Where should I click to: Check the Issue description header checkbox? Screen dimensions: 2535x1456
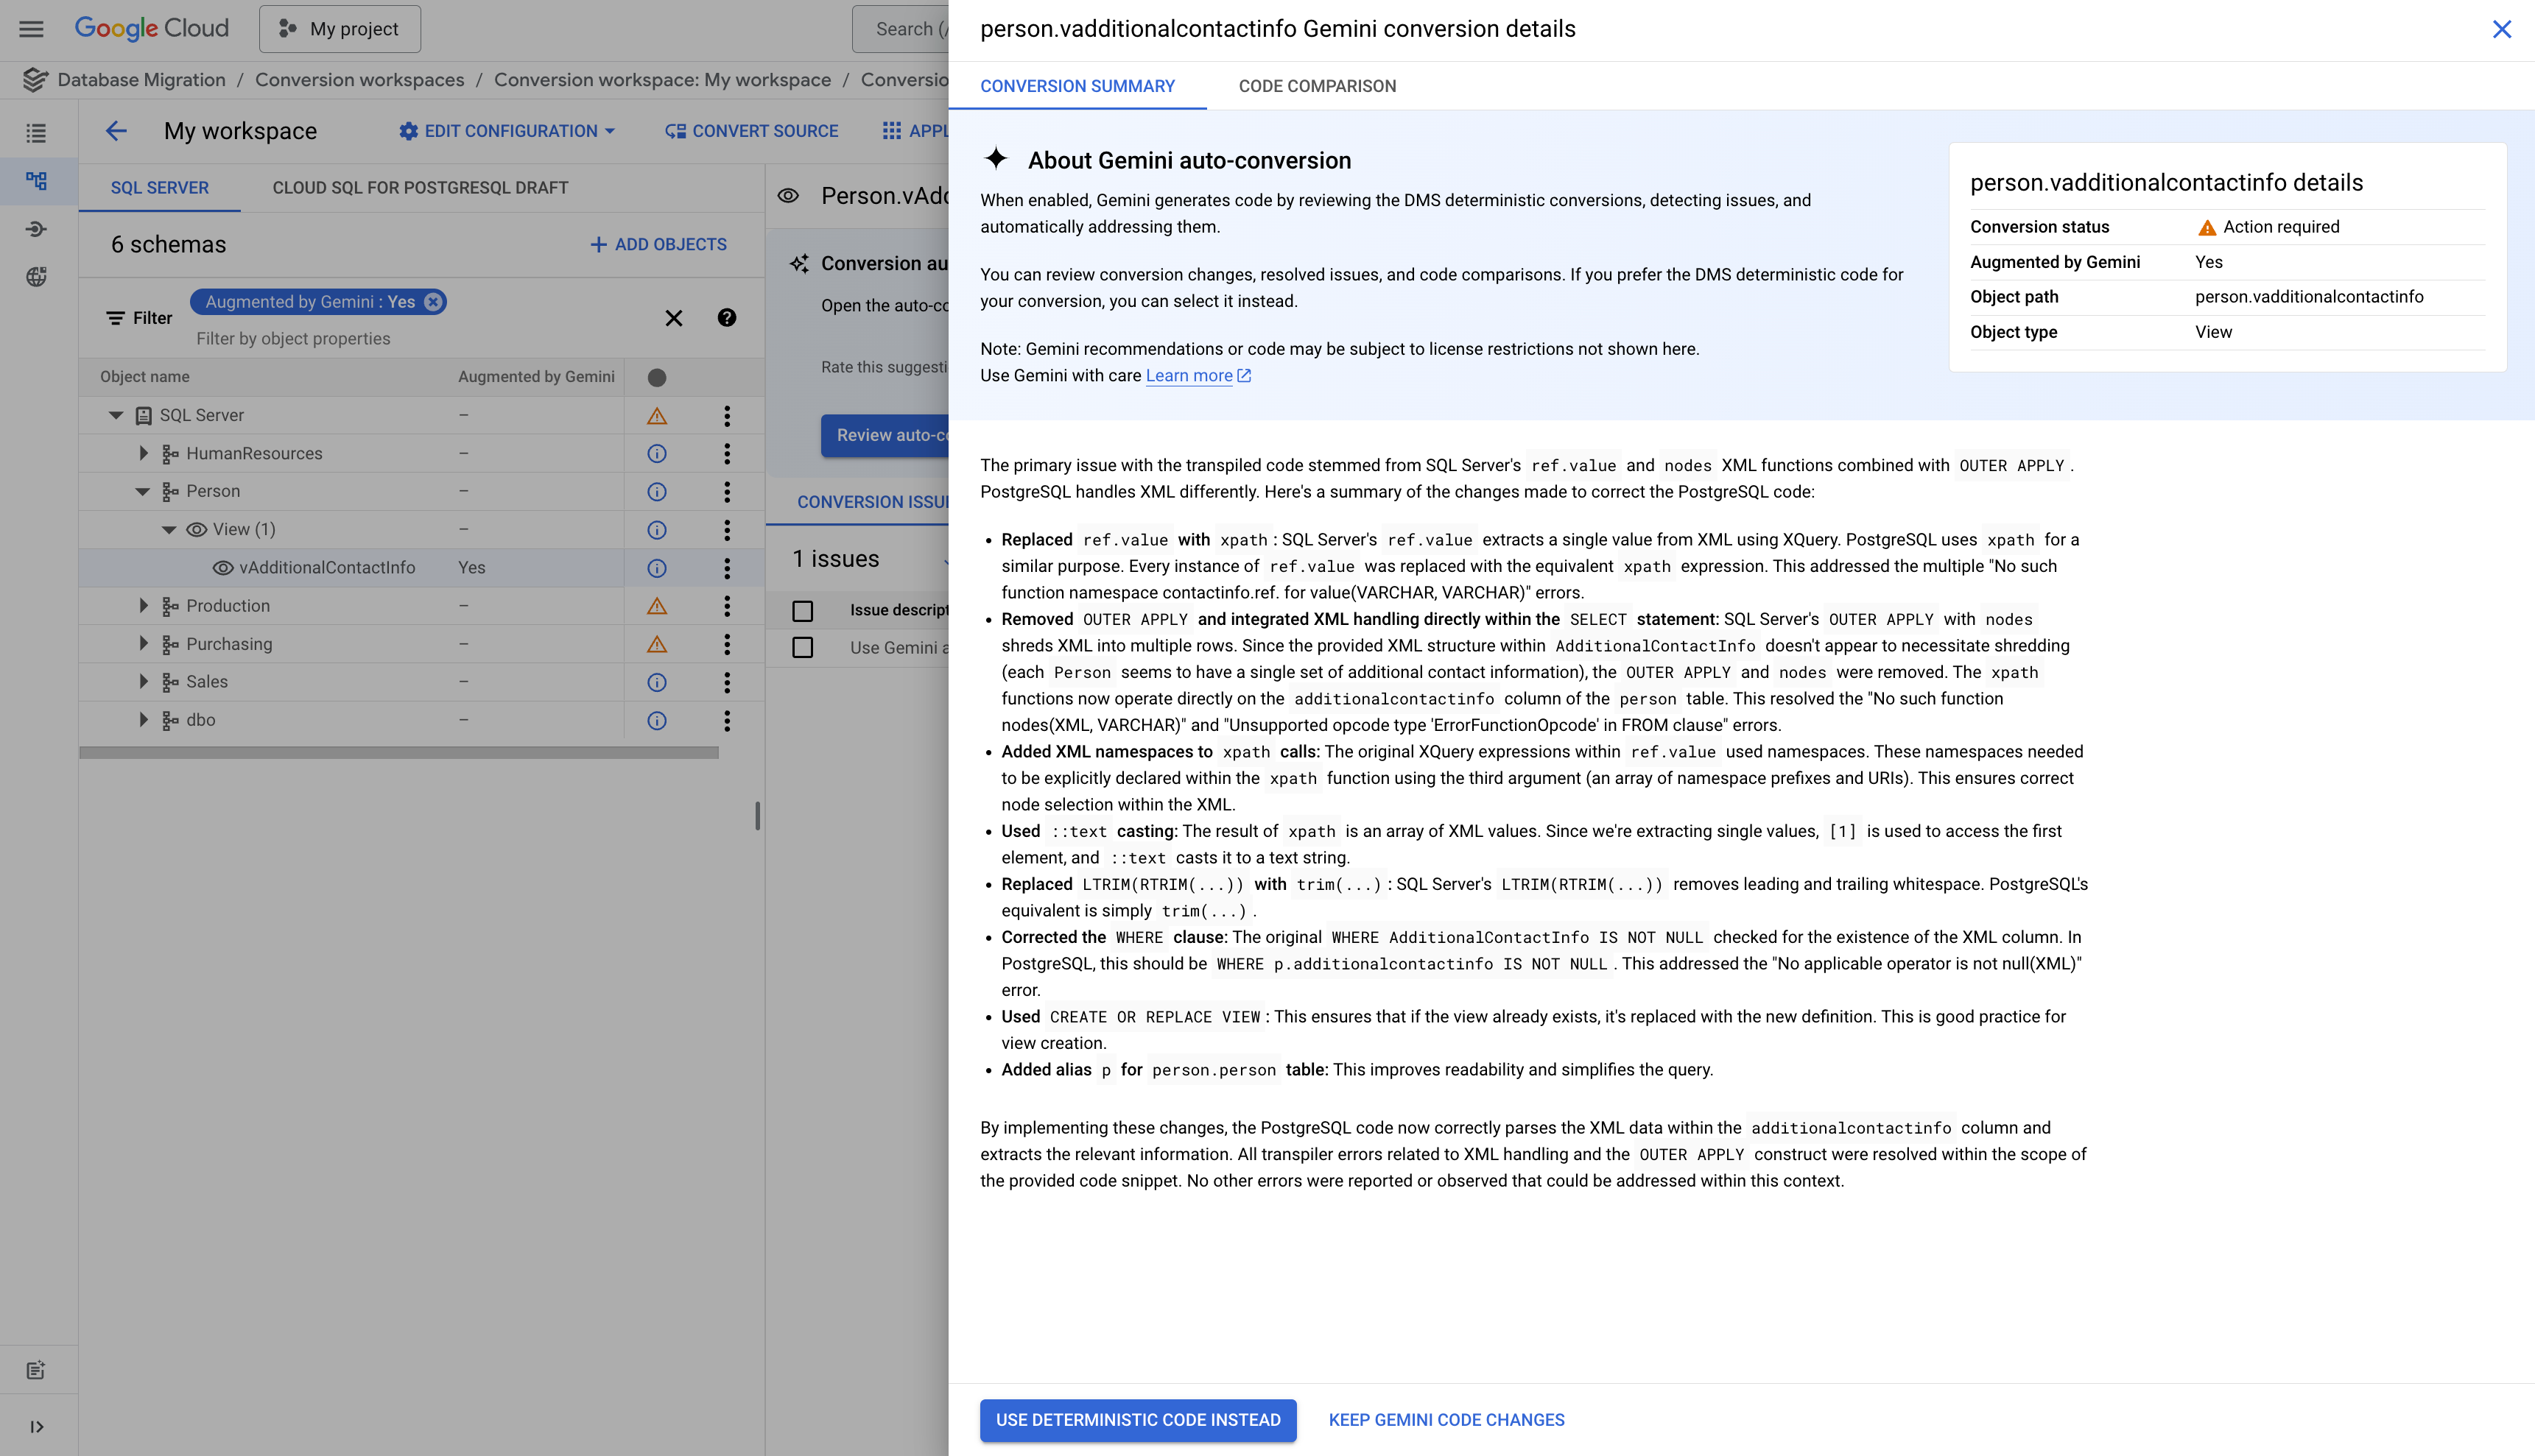(802, 610)
